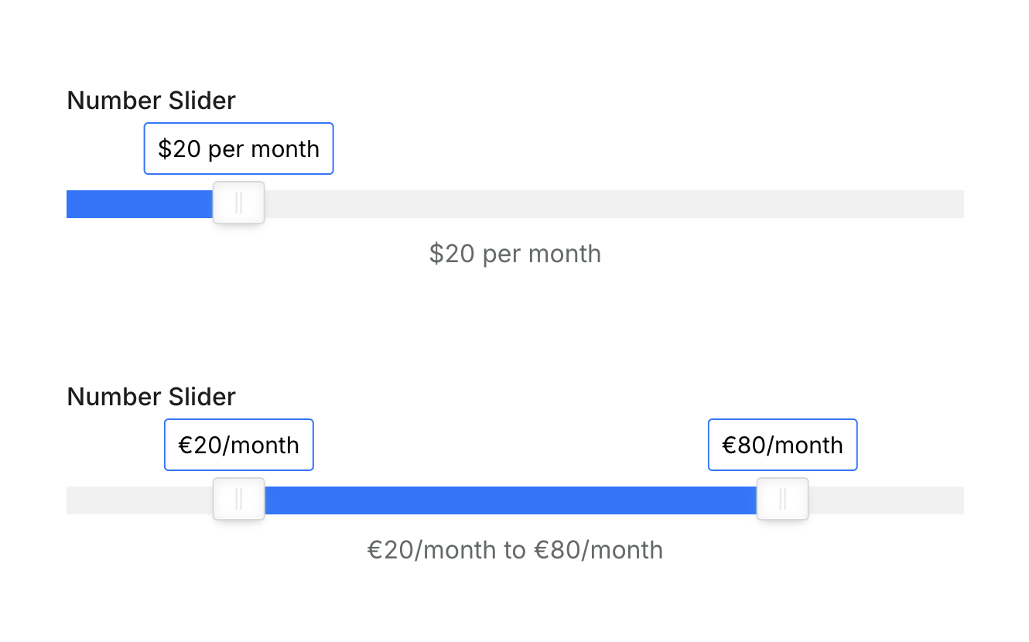Click the gray '$20 per month' output text

coord(515,254)
